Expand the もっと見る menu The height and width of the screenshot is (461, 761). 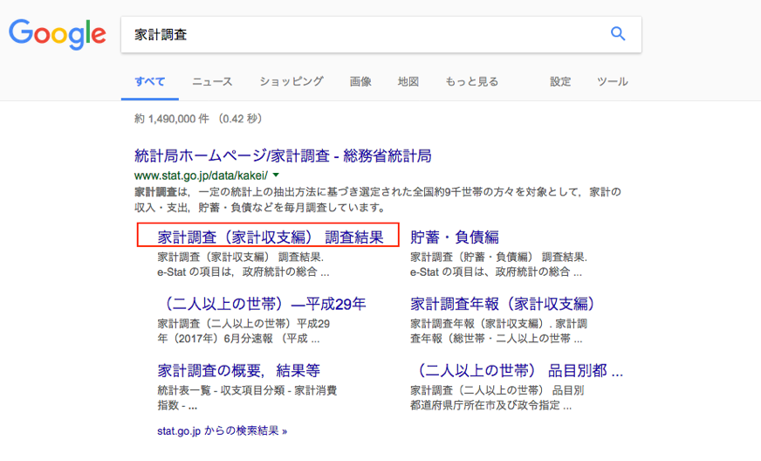click(x=472, y=81)
